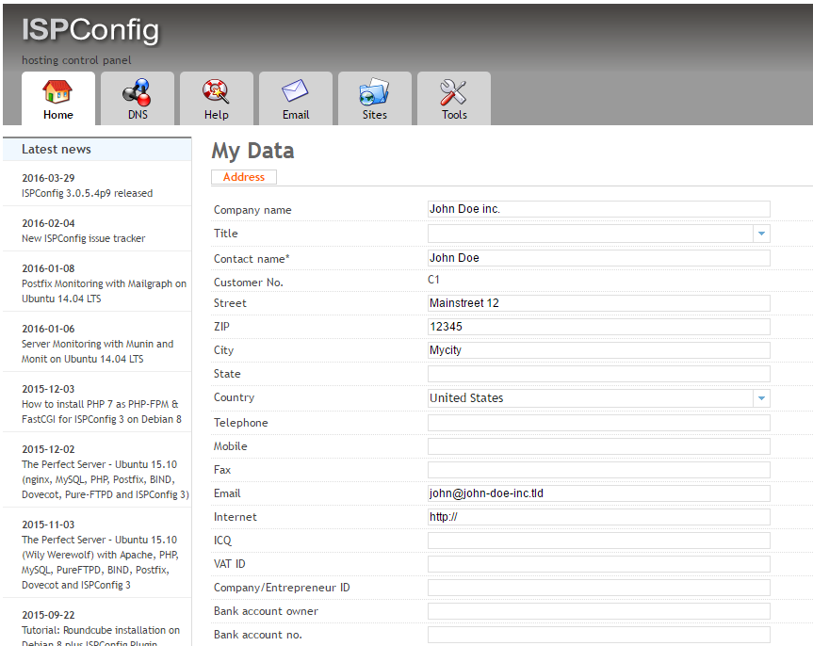Open the Tools wrench icon

pos(454,91)
